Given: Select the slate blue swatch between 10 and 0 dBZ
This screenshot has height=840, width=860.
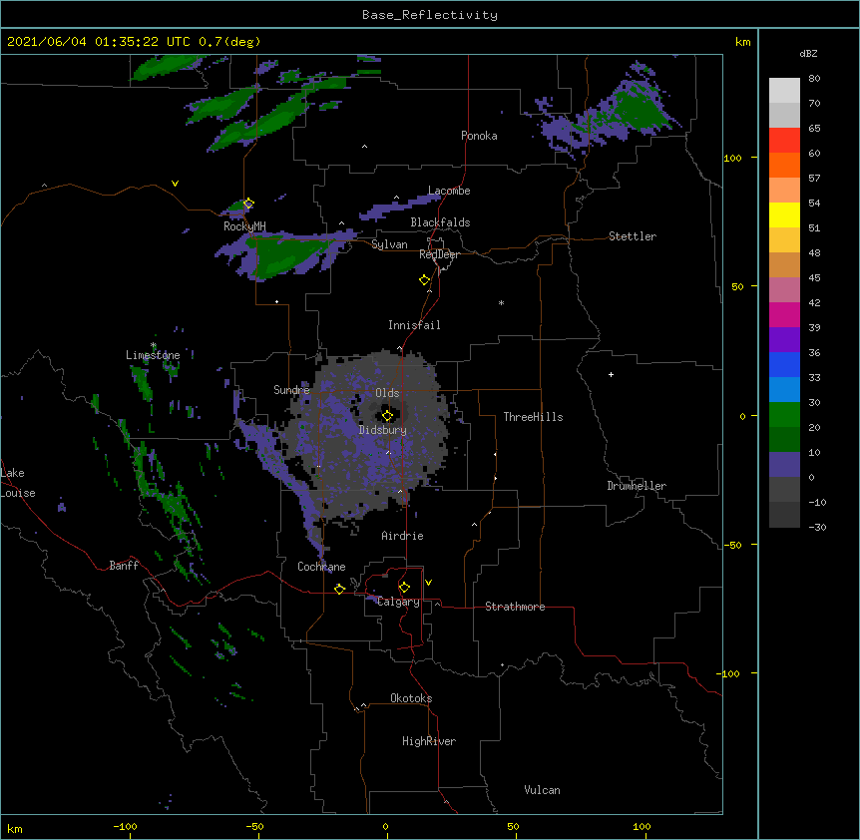Looking at the screenshot, I should pos(784,465).
